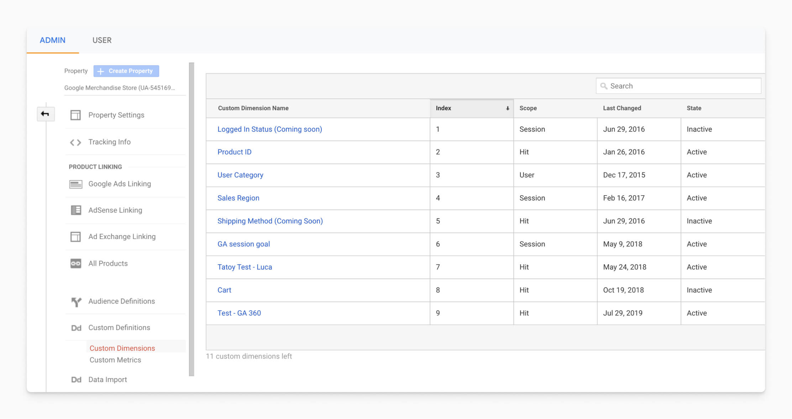Switch to the ADMIN tab
Viewport: 792px width, 419px height.
pos(53,40)
